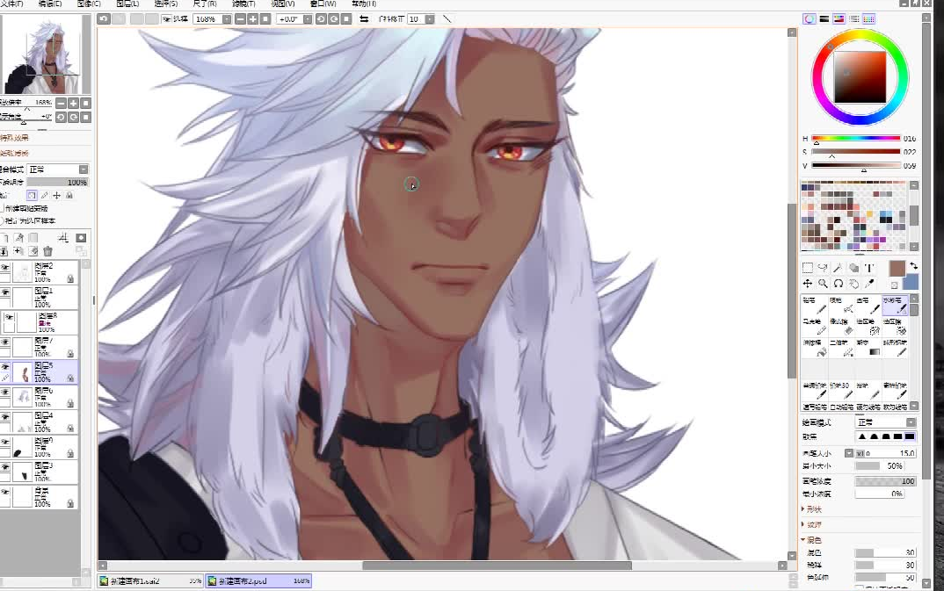
Task: Toggle lock on layer 图层2
Action: click(70, 279)
